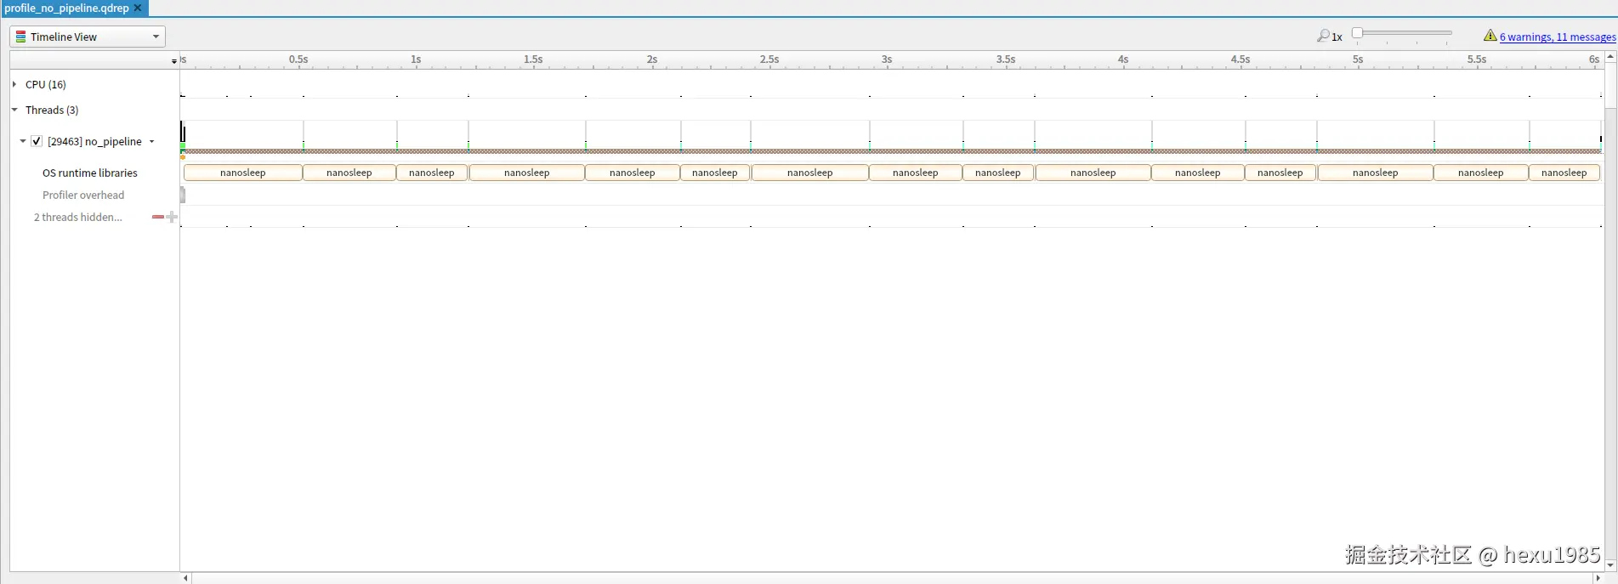Screen dimensions: 1618x584
Task: Click the 2 threads hidden... label
Action: 78,217
